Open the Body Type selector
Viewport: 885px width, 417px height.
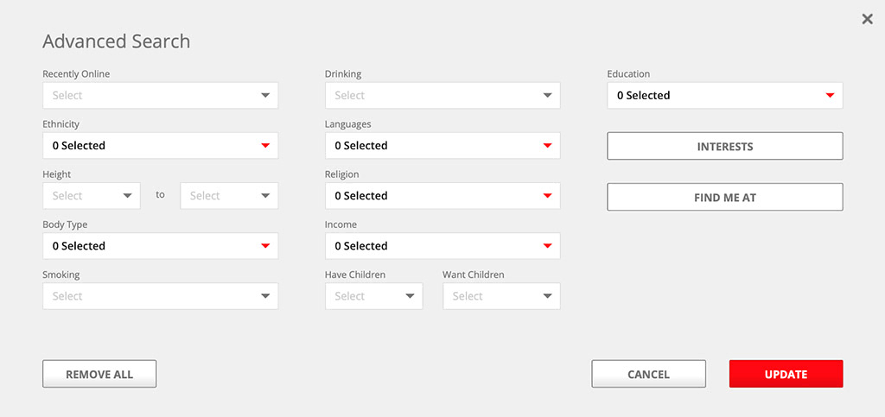click(160, 246)
